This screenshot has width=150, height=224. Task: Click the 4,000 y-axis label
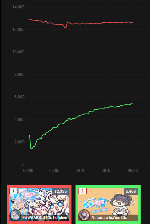pyautogui.click(x=19, y=120)
